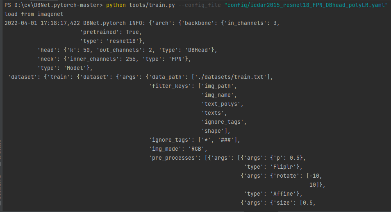Click the 'load from imagenet' output line
Image resolution: width=391 pixels, height=212 pixels.
[x=31, y=14]
